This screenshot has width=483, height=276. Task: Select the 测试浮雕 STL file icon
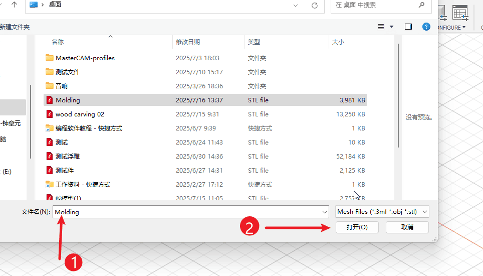49,156
